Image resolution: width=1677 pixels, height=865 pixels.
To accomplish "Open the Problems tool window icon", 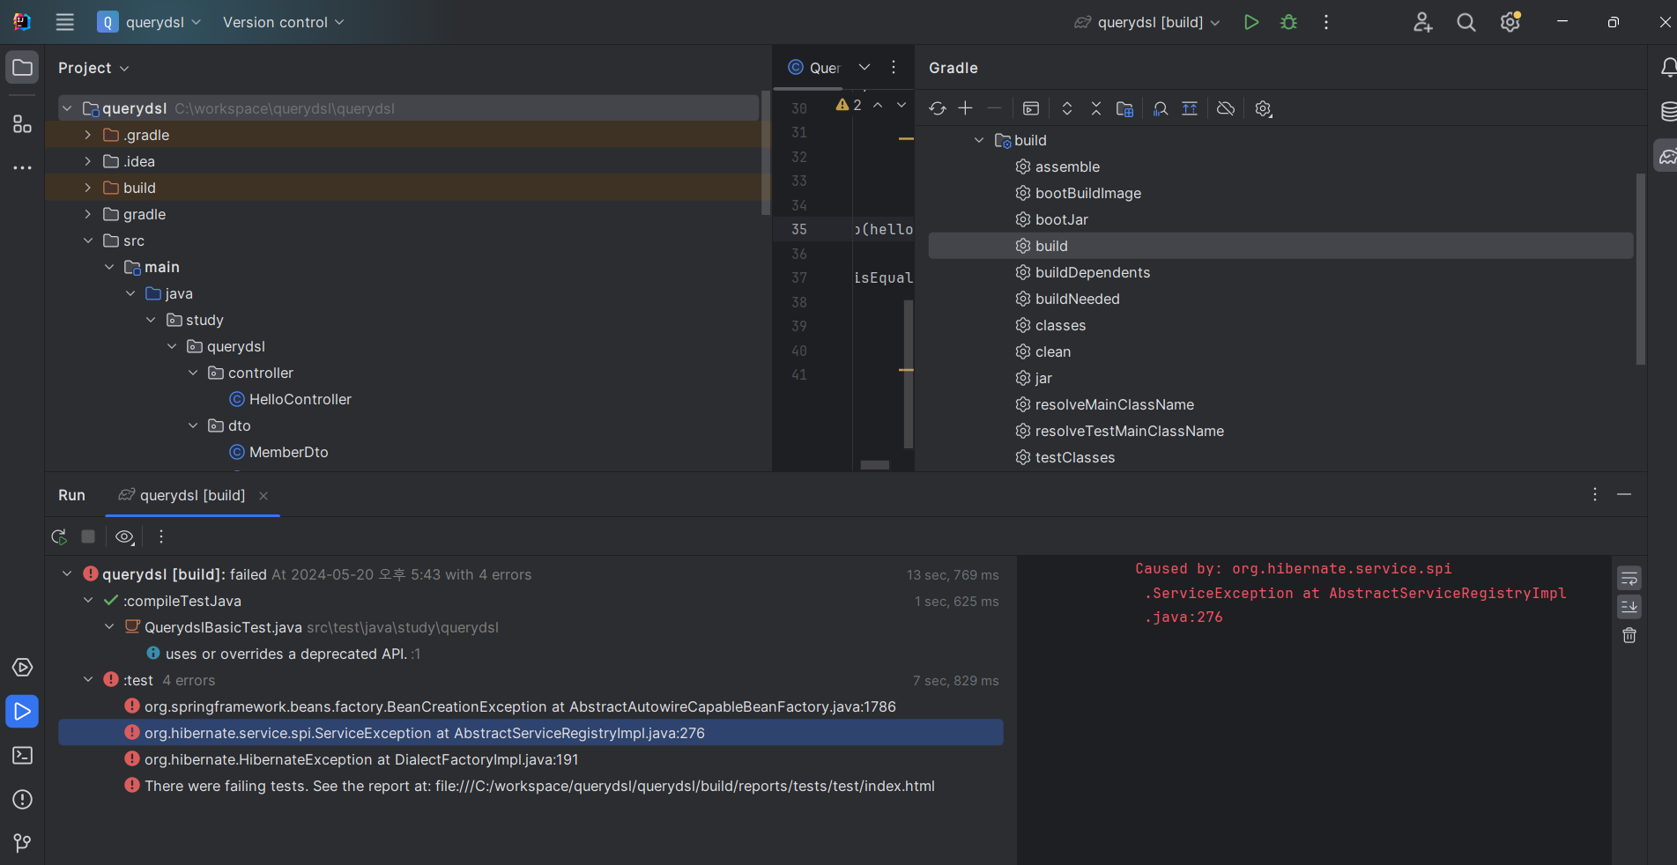I will pyautogui.click(x=23, y=800).
